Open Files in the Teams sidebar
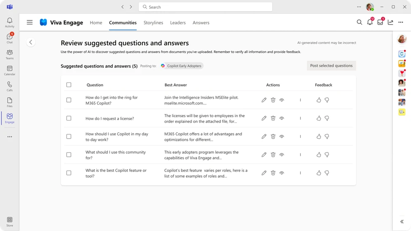 (x=10, y=102)
